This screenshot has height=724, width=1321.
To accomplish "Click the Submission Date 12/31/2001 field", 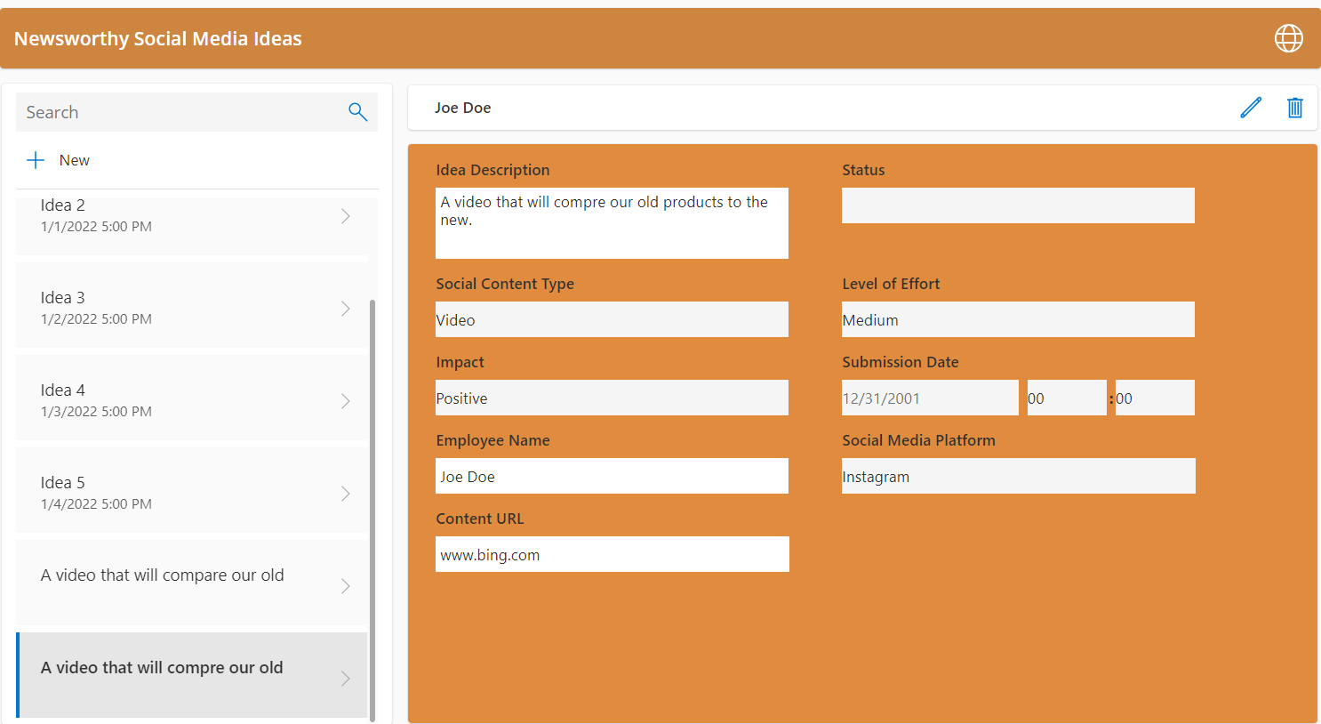I will coord(930,398).
